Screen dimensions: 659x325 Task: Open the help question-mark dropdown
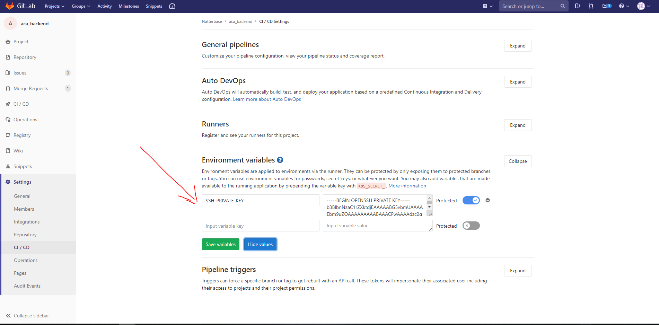[x=623, y=6]
